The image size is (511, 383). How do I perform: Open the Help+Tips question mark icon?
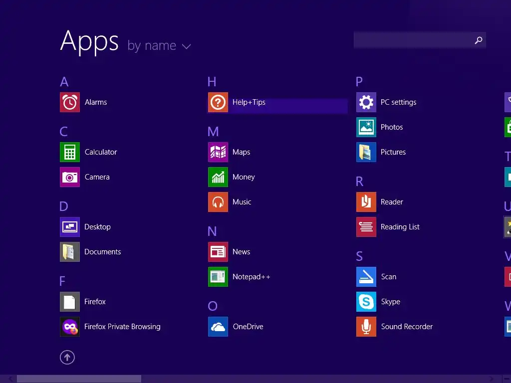coord(218,102)
